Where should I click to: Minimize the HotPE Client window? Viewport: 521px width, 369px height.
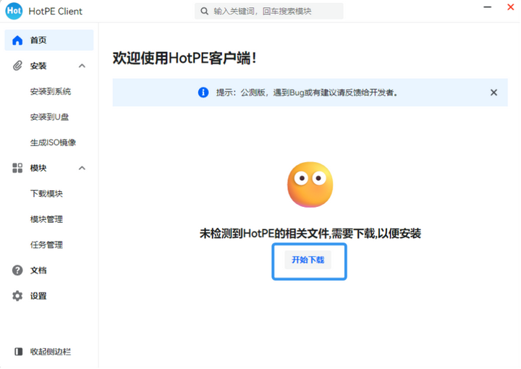tap(488, 7)
